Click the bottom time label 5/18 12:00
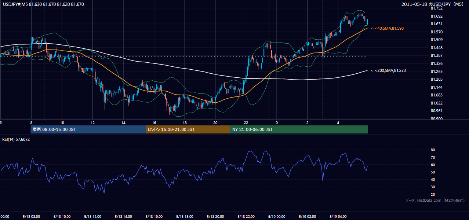469x220 pixels. pos(92,216)
